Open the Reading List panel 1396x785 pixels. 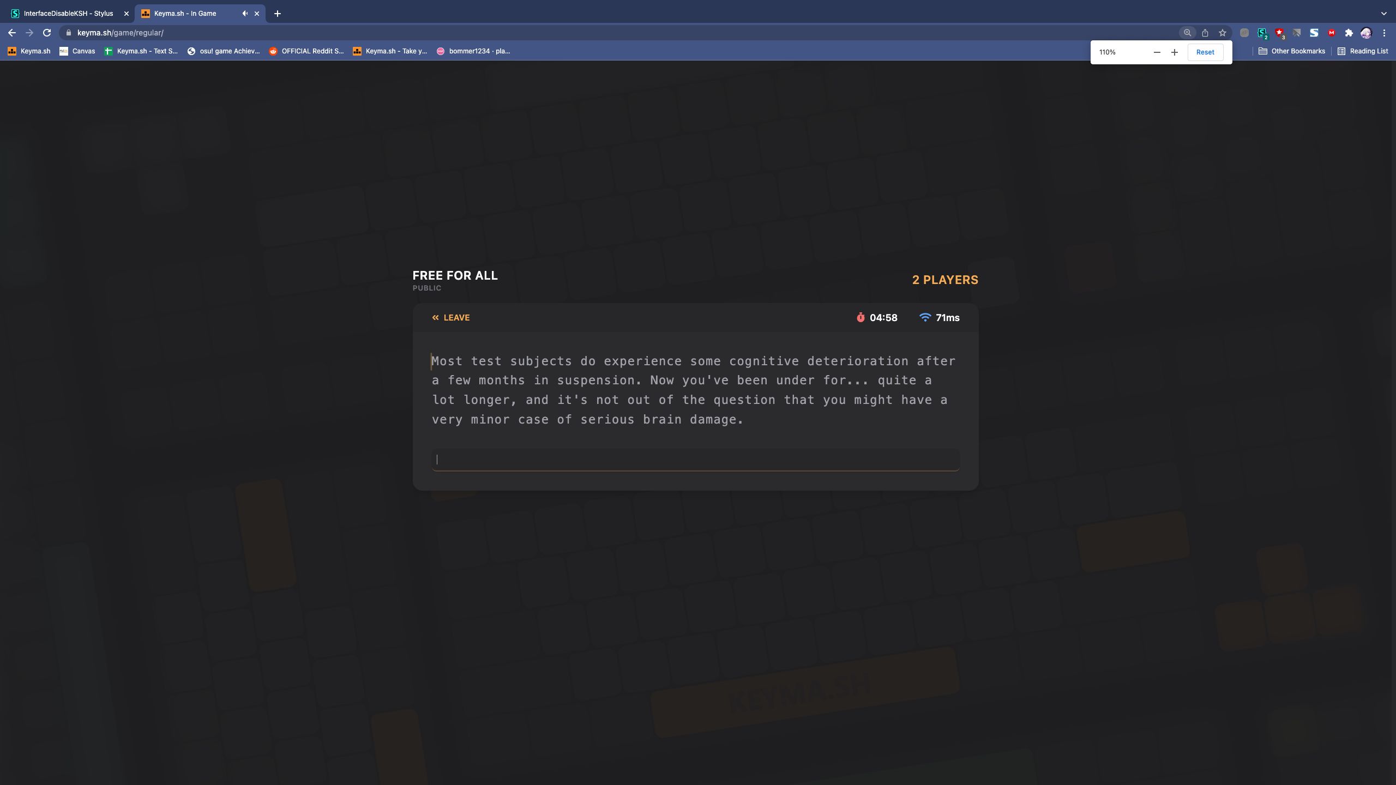[1363, 51]
